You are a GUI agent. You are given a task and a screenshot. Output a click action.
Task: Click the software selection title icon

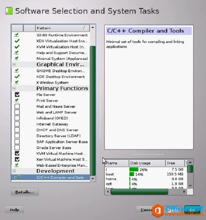pos(9,11)
